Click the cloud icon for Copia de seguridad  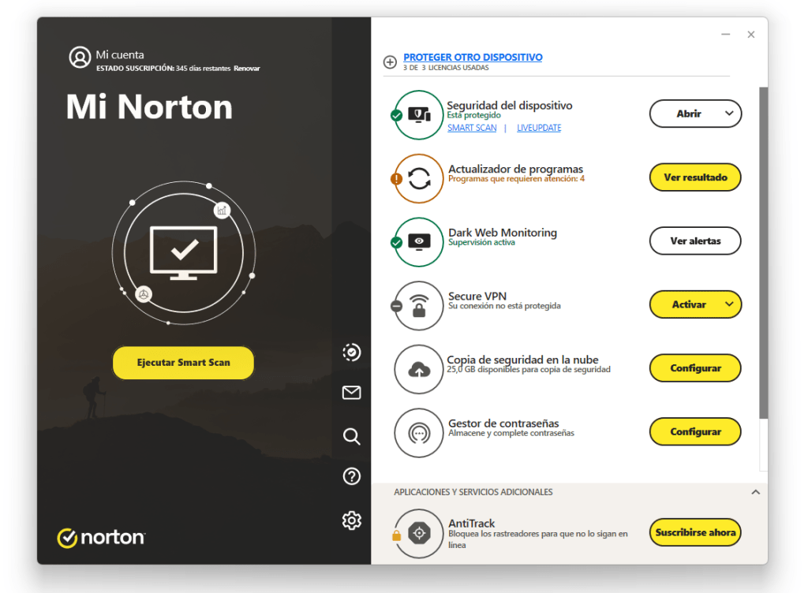(417, 368)
